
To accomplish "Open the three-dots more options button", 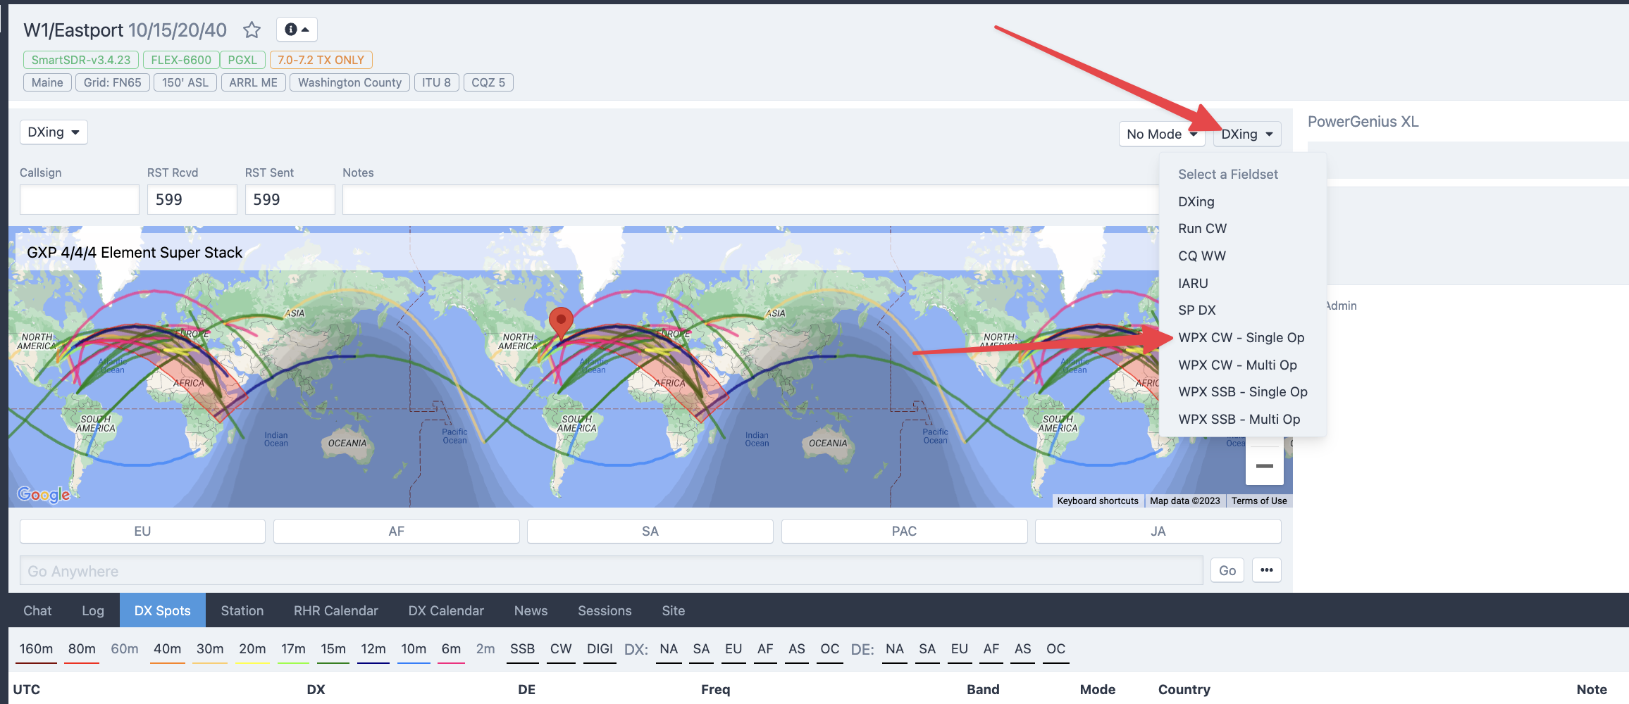I will pyautogui.click(x=1267, y=570).
